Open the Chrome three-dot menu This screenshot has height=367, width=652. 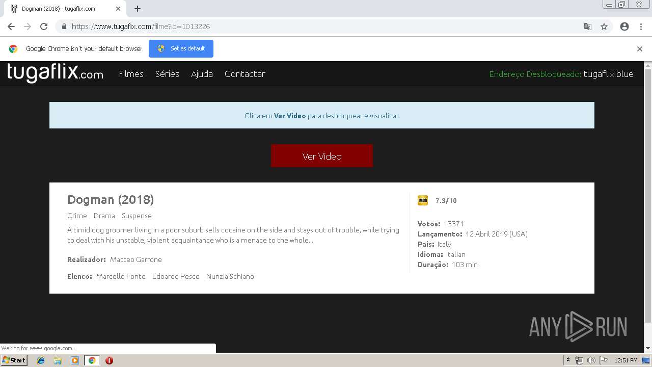pyautogui.click(x=641, y=27)
